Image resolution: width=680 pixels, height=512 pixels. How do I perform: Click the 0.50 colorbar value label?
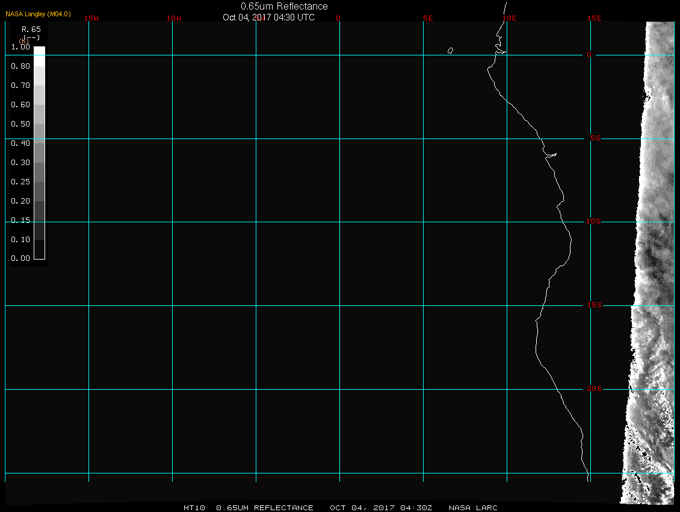point(20,123)
